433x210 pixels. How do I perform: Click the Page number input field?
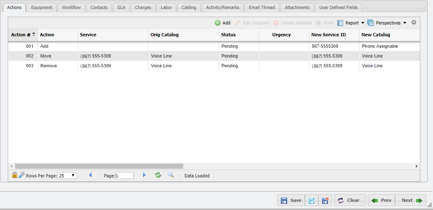pyautogui.click(x=124, y=176)
